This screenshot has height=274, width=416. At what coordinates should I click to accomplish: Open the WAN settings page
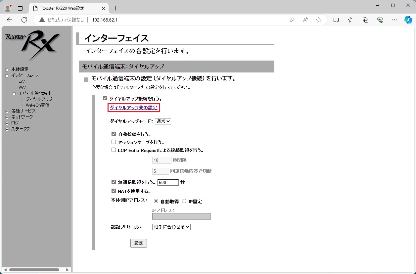[x=23, y=87]
